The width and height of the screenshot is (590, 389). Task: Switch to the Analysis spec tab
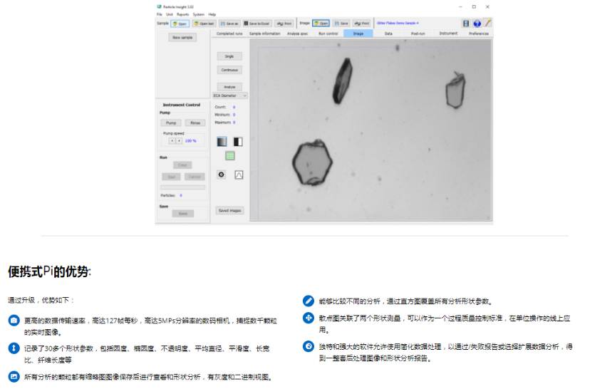(x=298, y=33)
